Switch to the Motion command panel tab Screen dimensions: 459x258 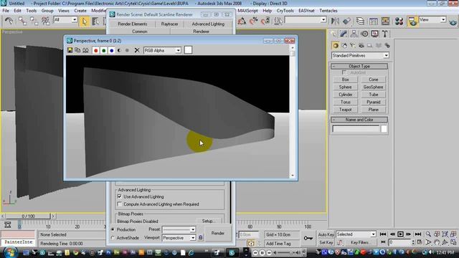point(364,34)
